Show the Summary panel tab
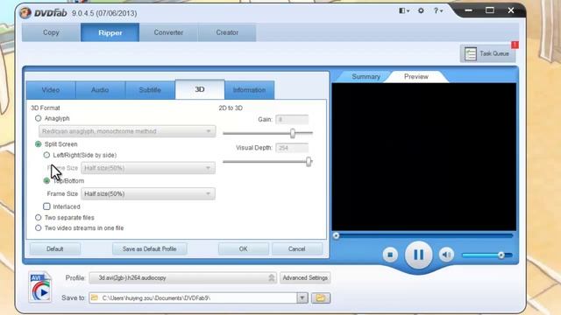561x315 pixels. (x=366, y=76)
